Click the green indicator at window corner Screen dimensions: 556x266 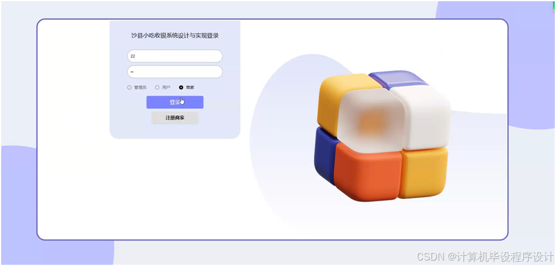[554, 5]
